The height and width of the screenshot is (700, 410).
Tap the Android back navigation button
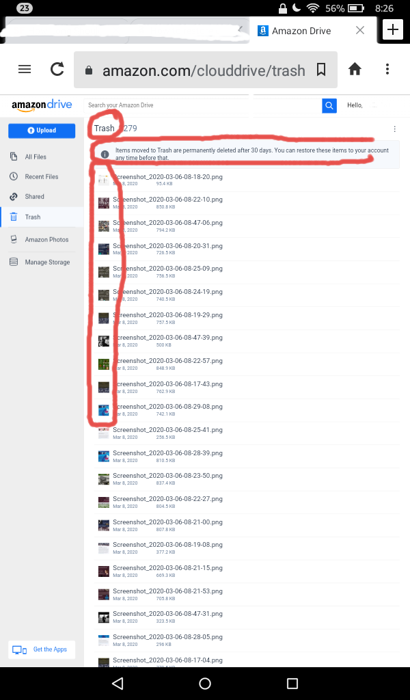[x=118, y=684]
